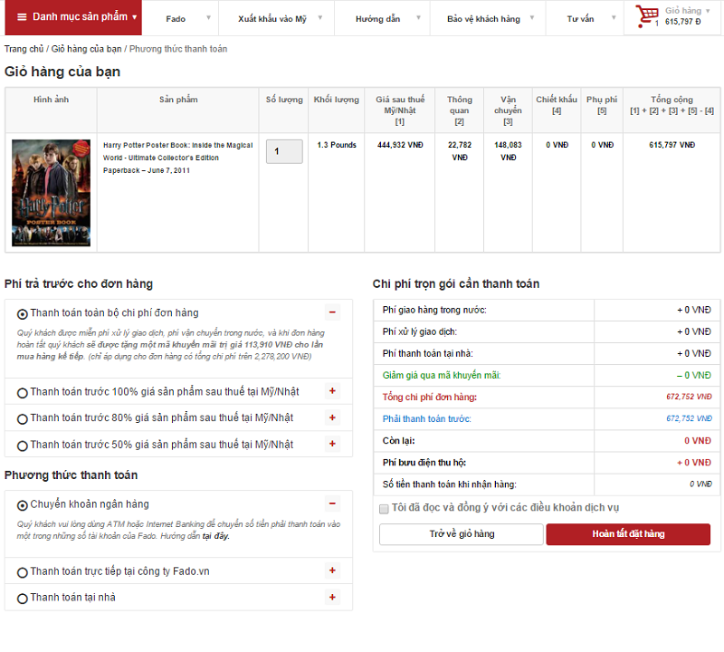Open the 'Bảo vệ khách hàng' menu

(x=490, y=18)
